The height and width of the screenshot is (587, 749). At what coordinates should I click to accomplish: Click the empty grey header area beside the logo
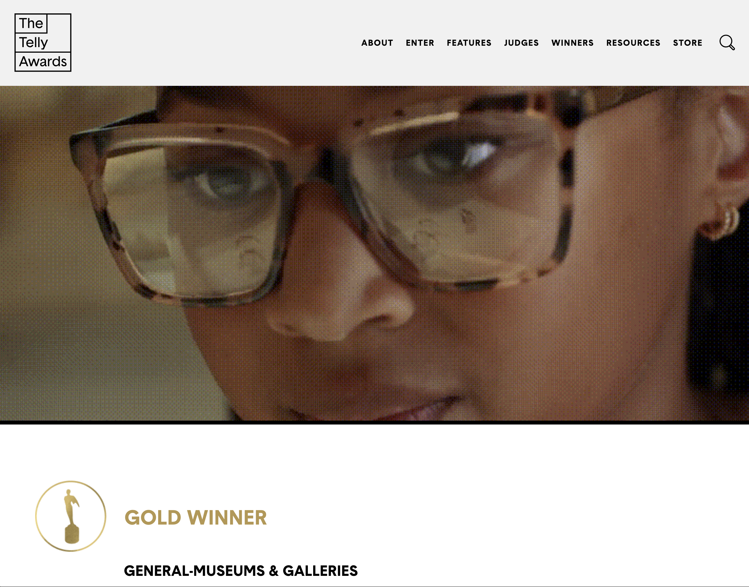click(213, 43)
